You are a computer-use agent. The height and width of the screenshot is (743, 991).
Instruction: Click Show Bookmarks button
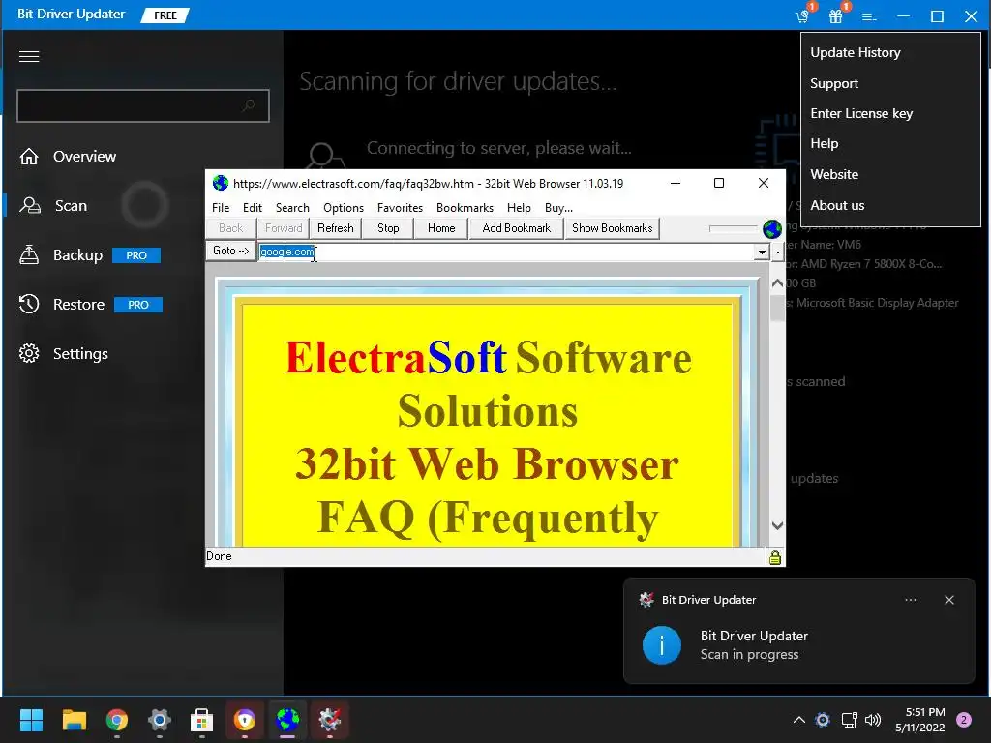[612, 228]
